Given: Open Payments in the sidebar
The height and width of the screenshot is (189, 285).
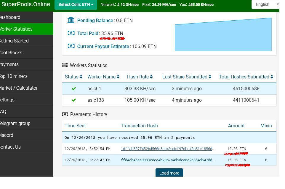Looking at the screenshot, I should coord(27,64).
